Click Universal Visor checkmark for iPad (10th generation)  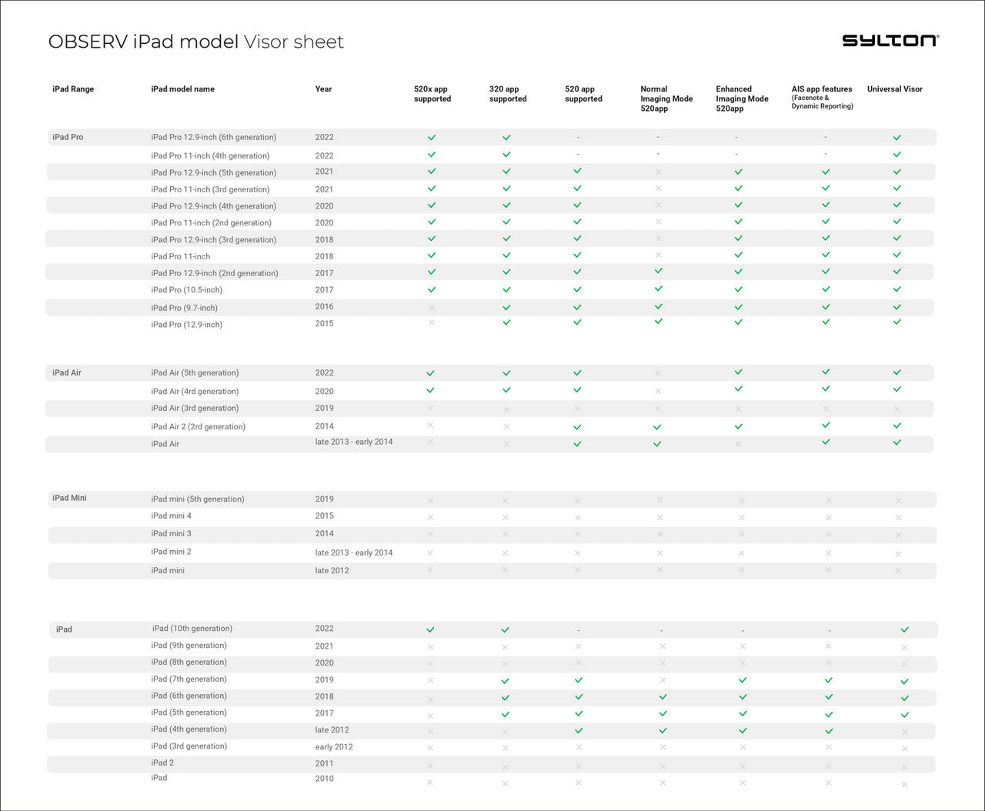904,630
